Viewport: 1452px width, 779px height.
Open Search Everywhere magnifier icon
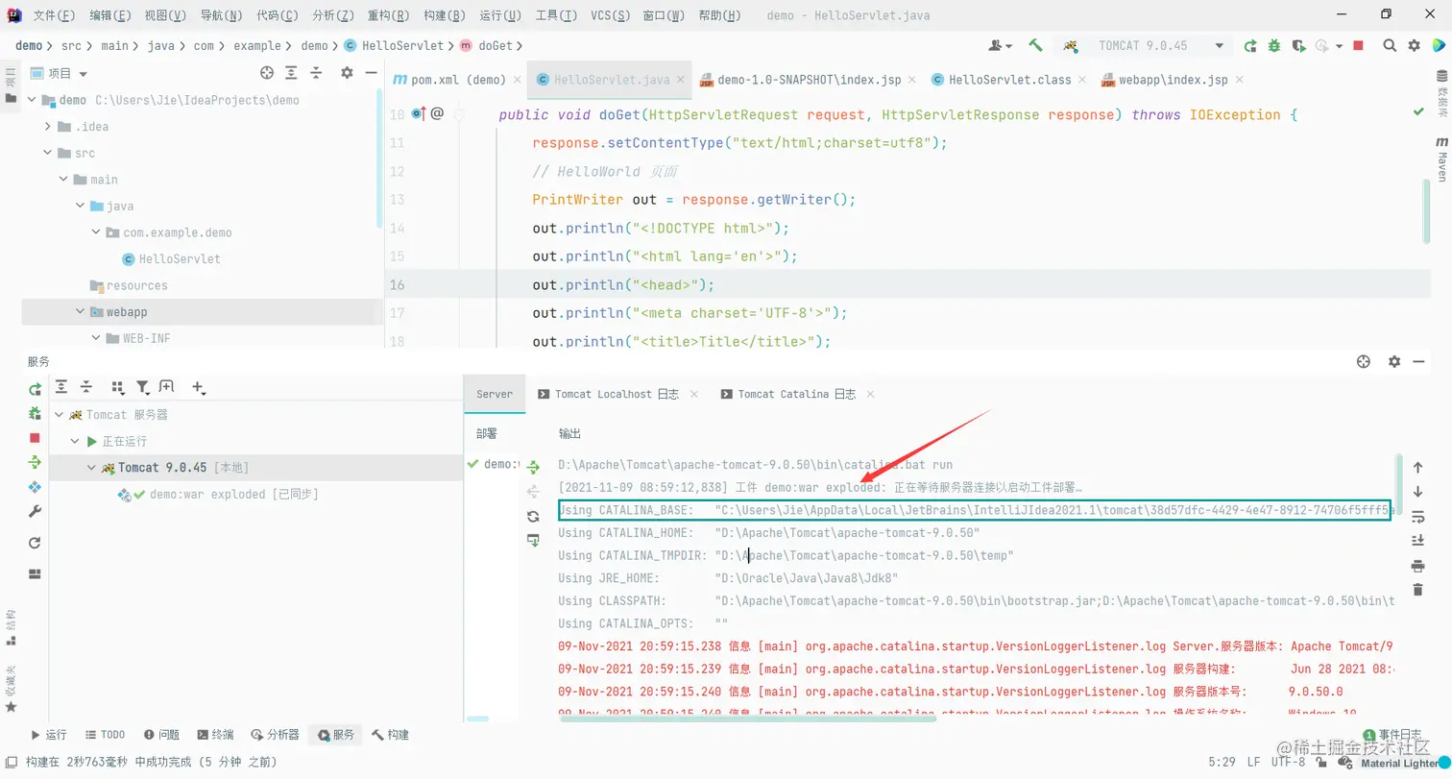pos(1390,45)
